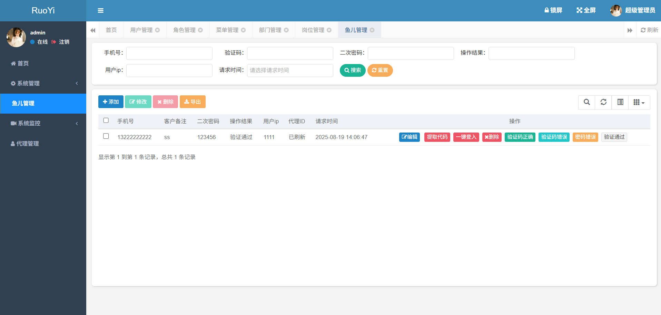
Task: Click the orange 重置 button
Action: (x=380, y=70)
